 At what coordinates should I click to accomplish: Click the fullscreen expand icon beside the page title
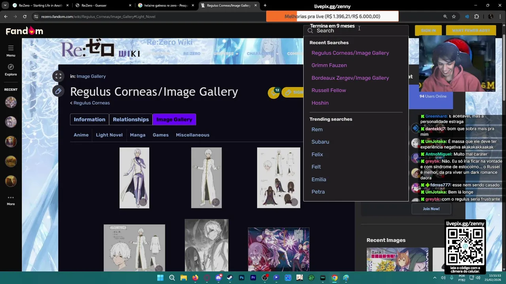(58, 76)
